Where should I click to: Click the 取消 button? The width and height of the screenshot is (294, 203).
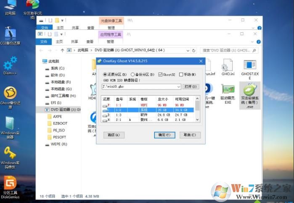(190, 135)
